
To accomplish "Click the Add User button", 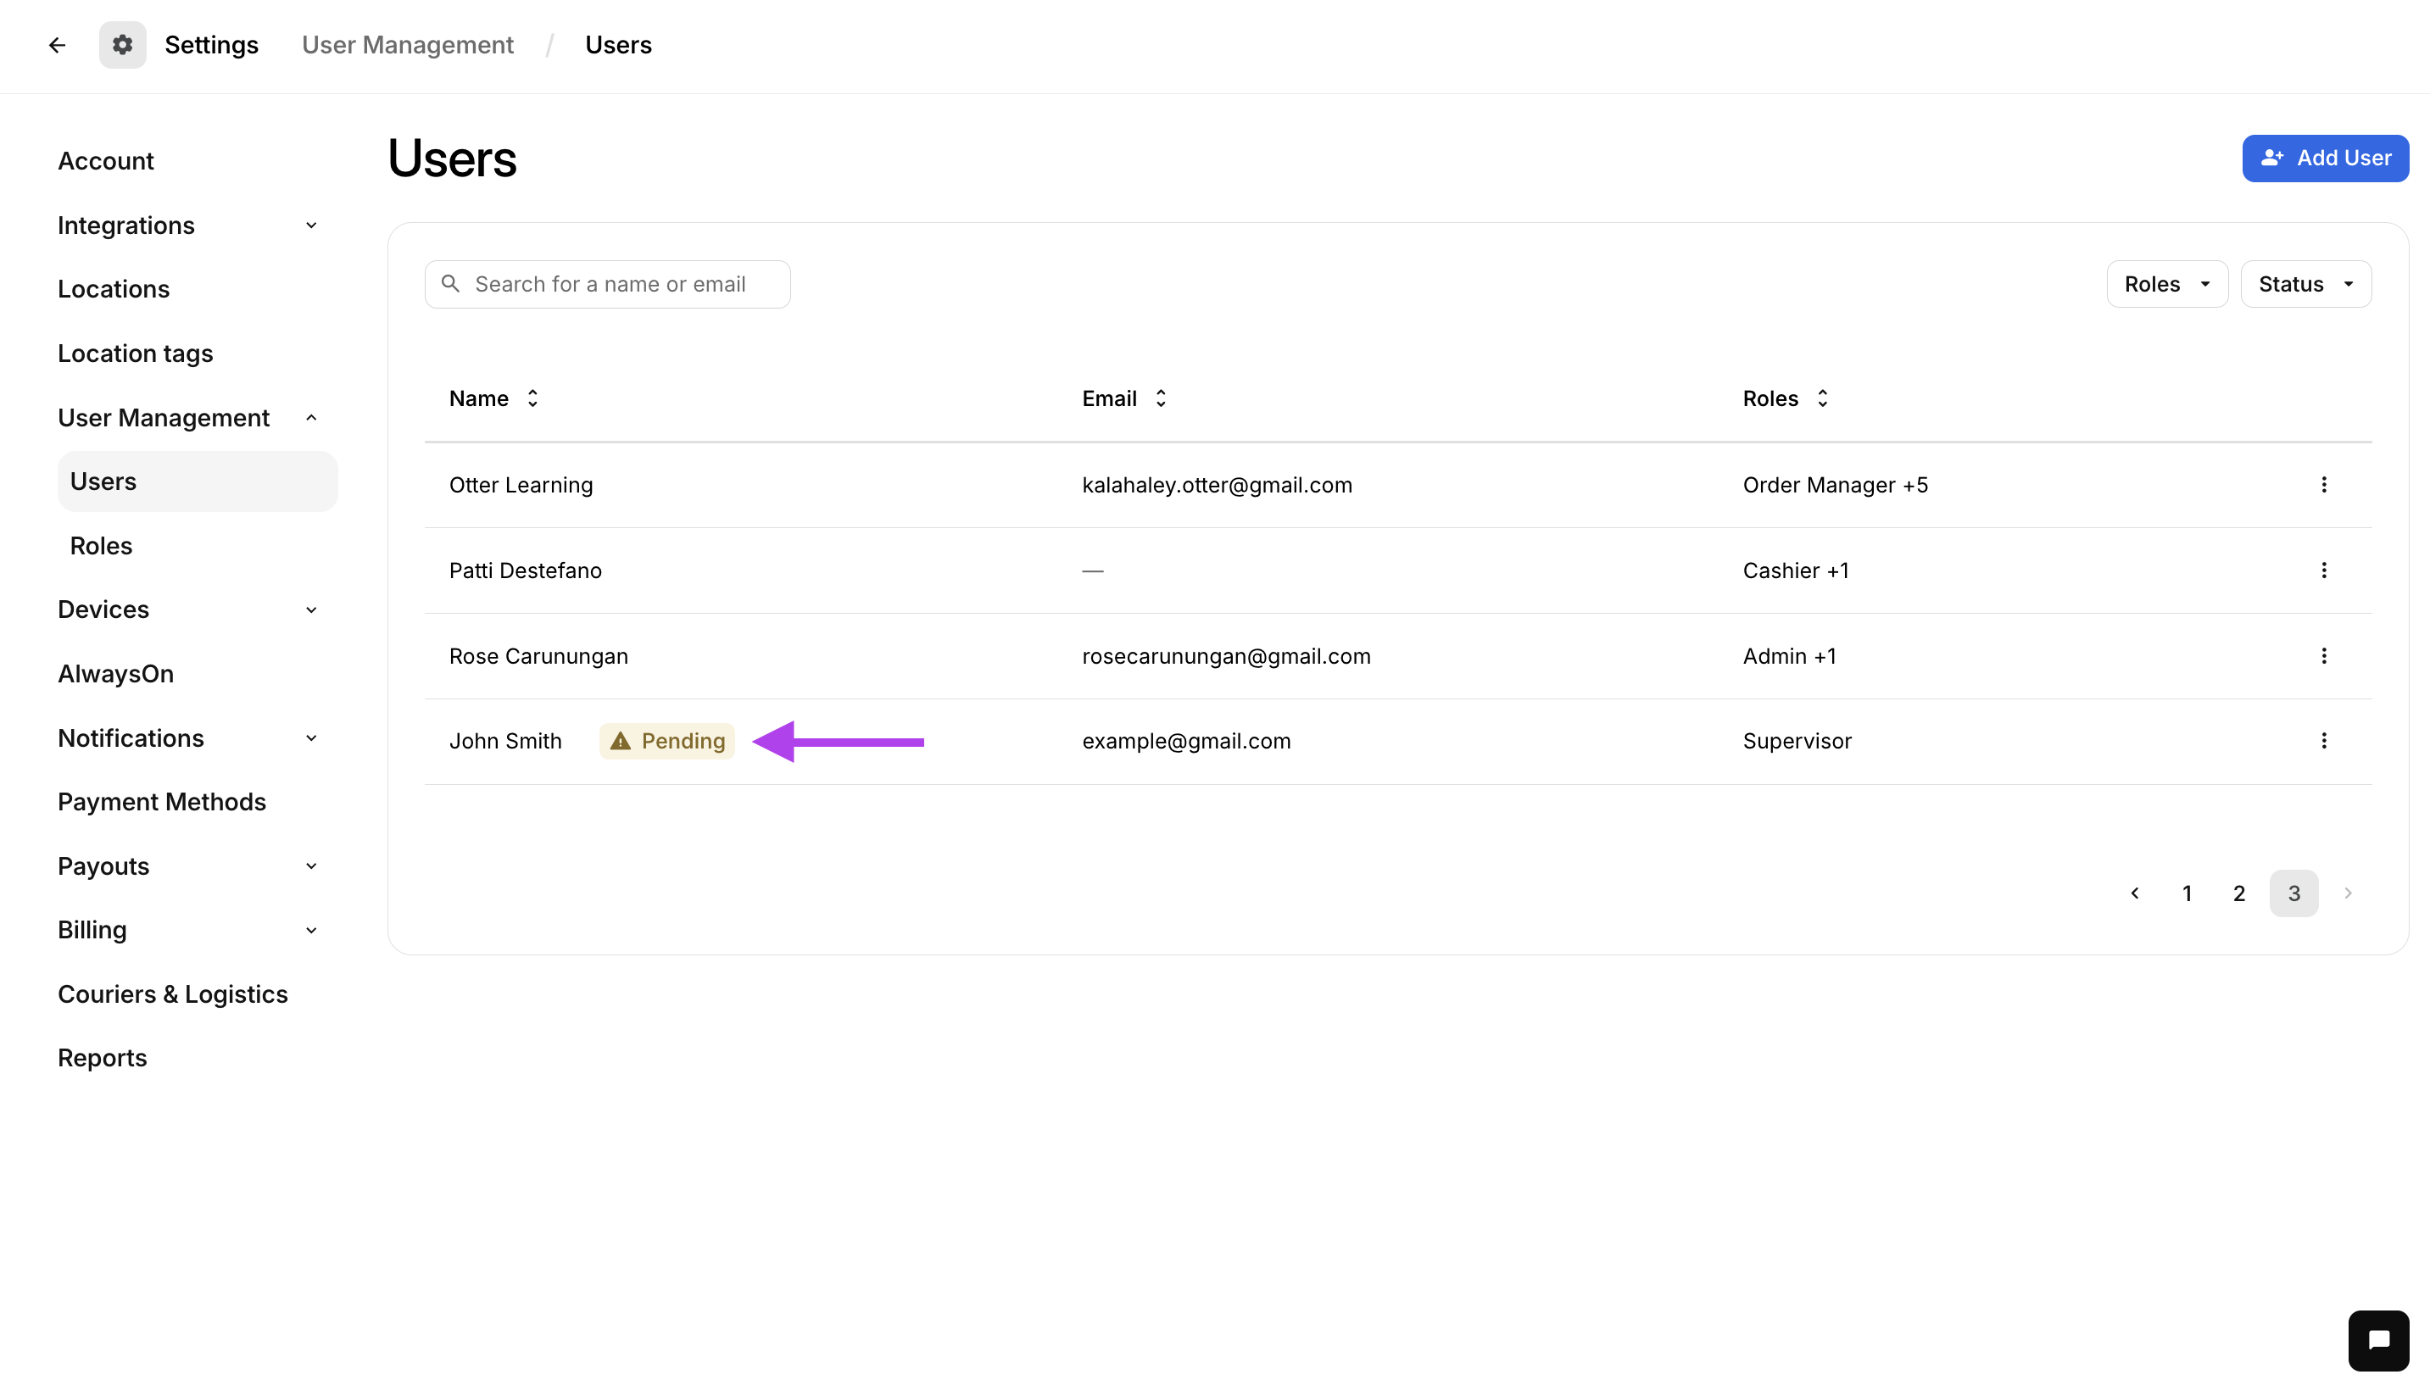I will (x=2324, y=159).
